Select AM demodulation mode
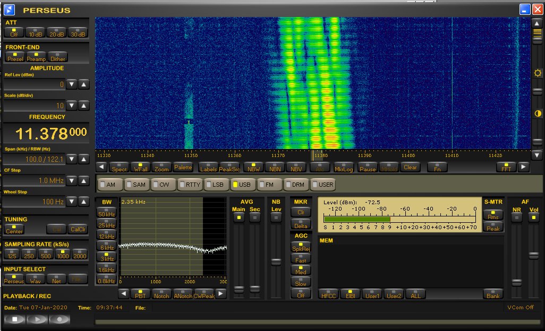This screenshot has height=331, width=545. click(x=110, y=185)
